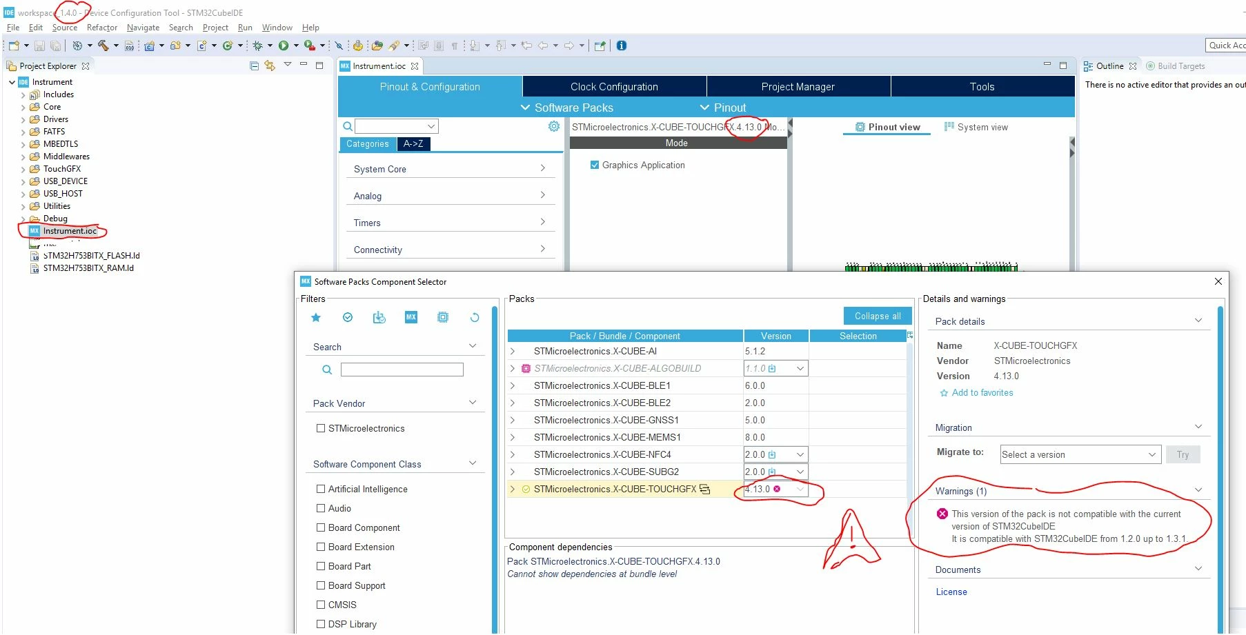The width and height of the screenshot is (1246, 635).
Task: Switch to the Project Manager tab
Action: (798, 87)
